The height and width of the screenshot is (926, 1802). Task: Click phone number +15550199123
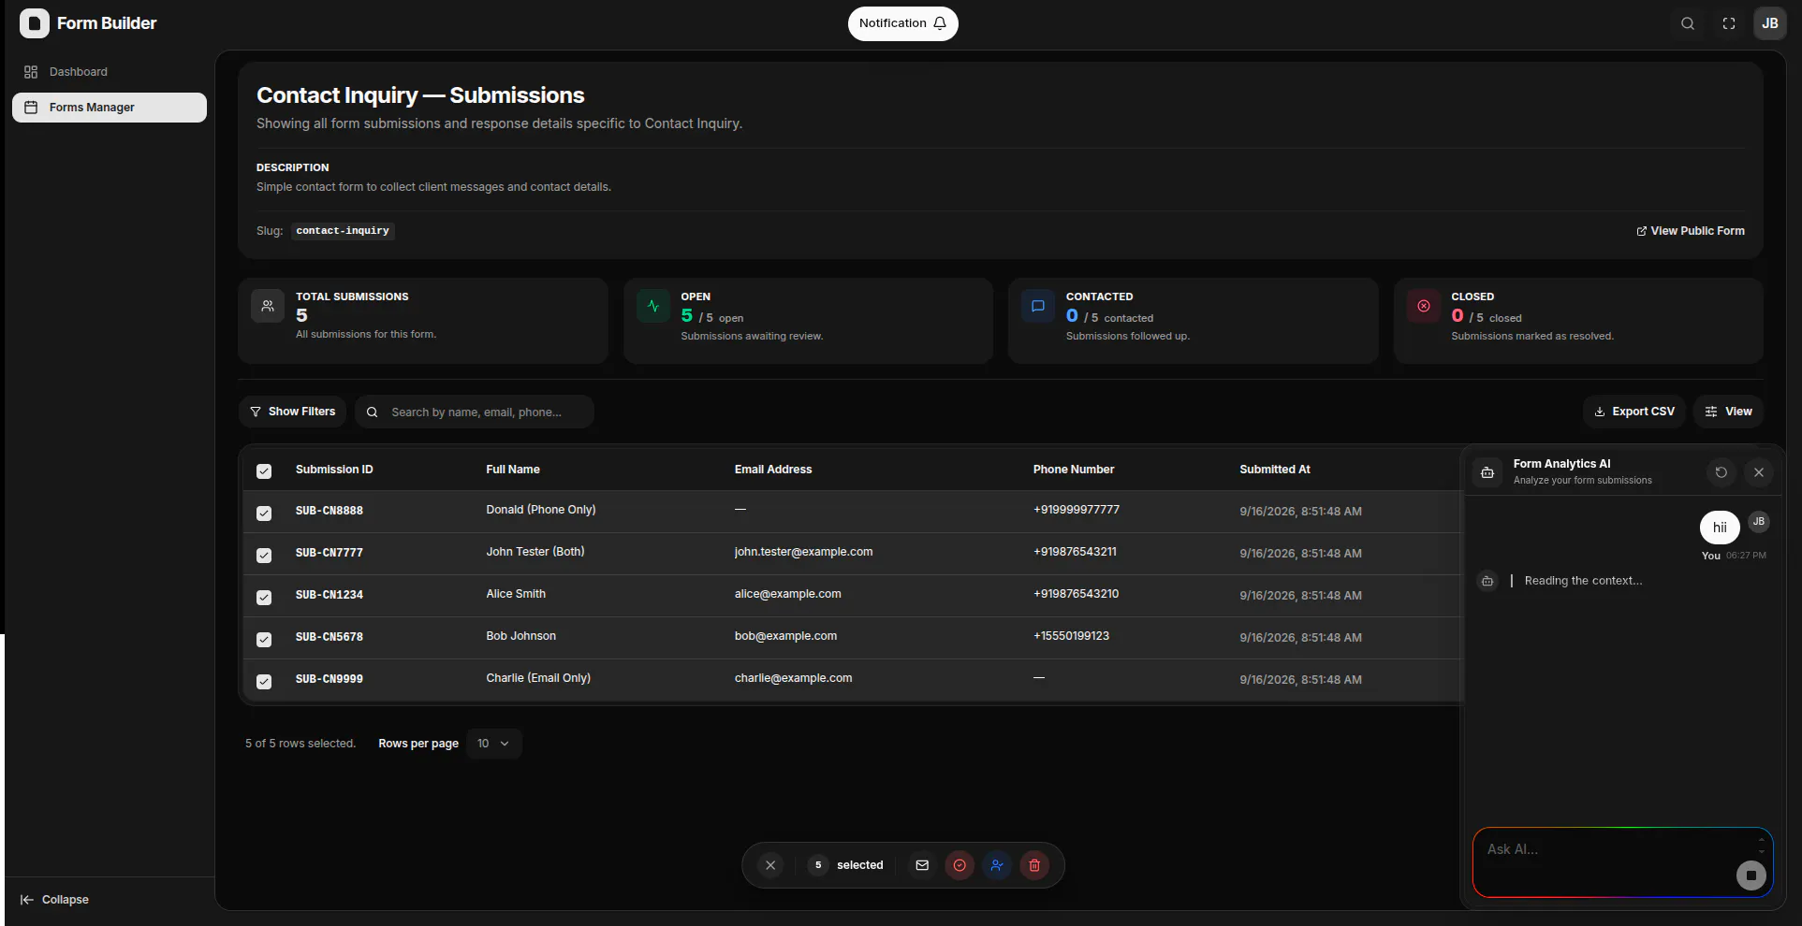point(1071,636)
